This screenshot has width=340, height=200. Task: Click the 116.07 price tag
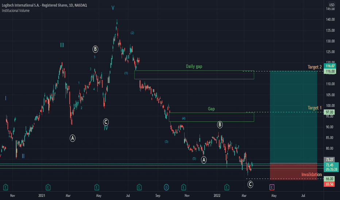pyautogui.click(x=330, y=66)
